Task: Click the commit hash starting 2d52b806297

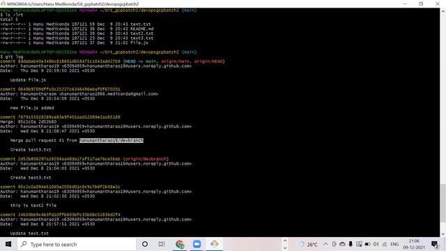Action: pos(69,159)
